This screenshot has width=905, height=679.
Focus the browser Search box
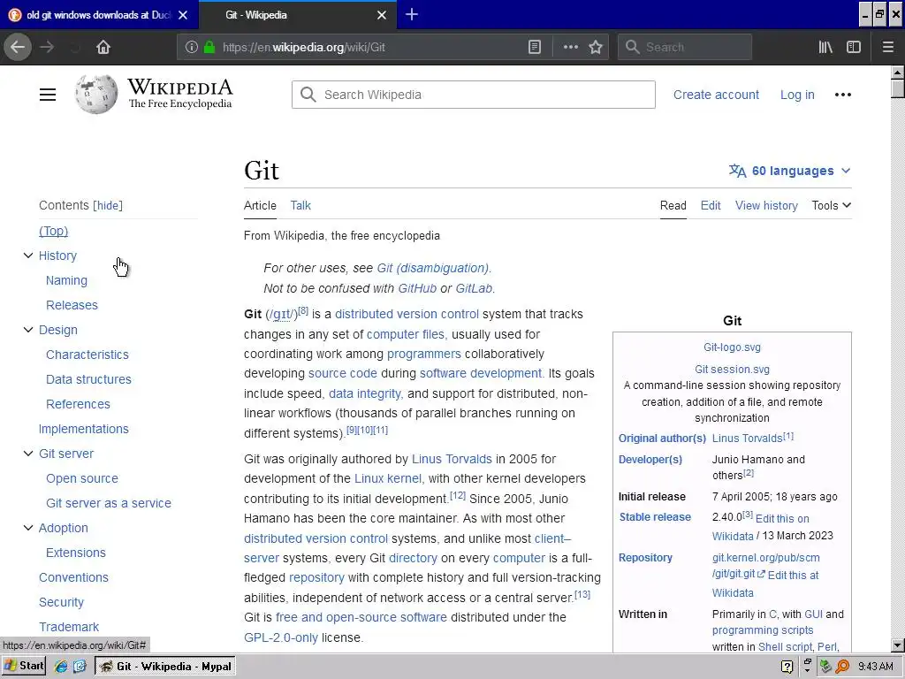coord(685,48)
